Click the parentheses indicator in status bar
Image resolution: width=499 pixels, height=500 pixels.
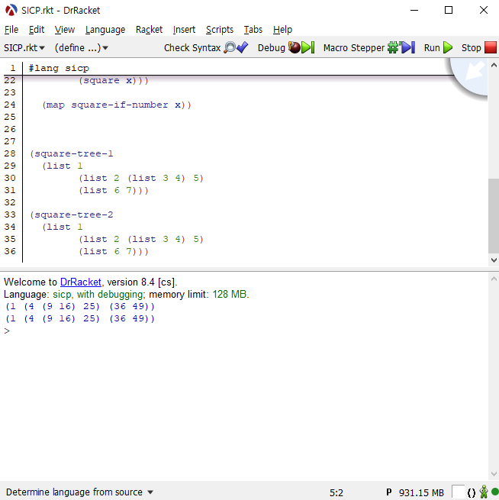pos(471,492)
